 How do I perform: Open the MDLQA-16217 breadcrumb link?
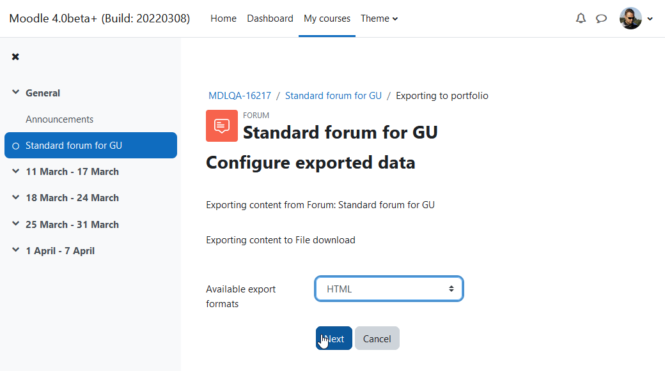(240, 96)
